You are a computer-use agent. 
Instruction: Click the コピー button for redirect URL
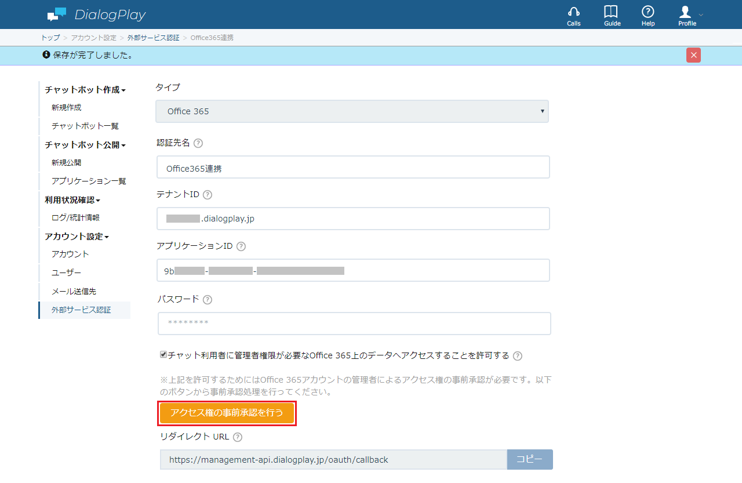(530, 459)
